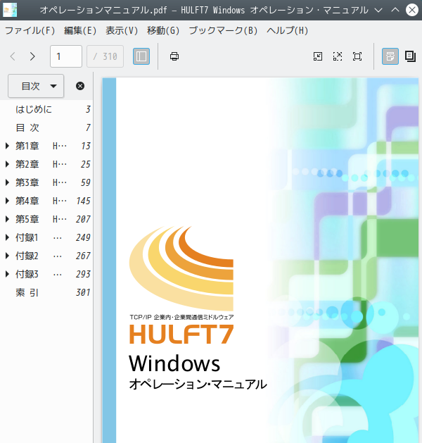The image size is (422, 443).
Task: Toggle continuous scroll mode button
Action: tap(390, 56)
